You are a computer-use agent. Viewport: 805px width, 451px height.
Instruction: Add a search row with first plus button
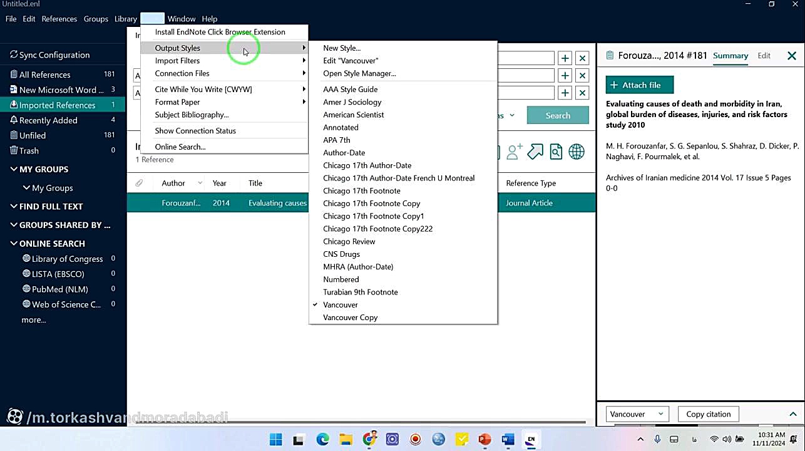(565, 58)
